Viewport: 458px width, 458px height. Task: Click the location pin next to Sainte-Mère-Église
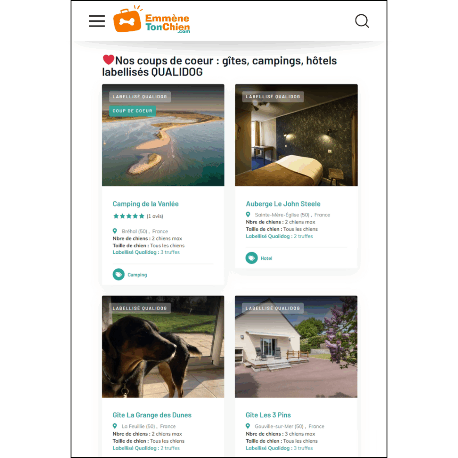coord(248,215)
